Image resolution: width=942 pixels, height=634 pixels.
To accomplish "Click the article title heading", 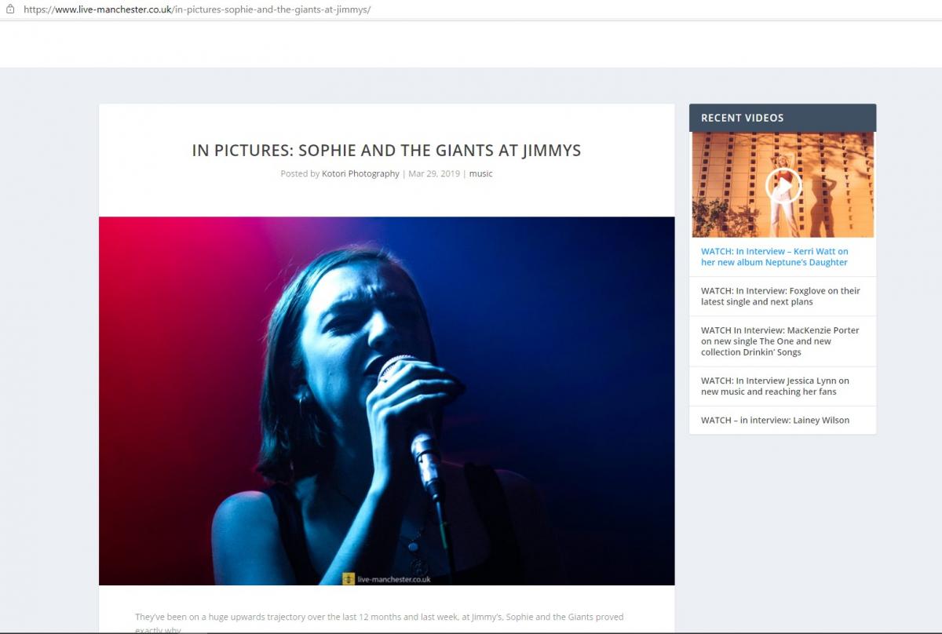I will [386, 151].
